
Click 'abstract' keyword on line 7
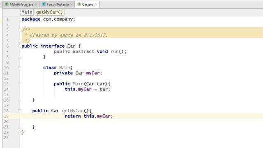[83, 51]
